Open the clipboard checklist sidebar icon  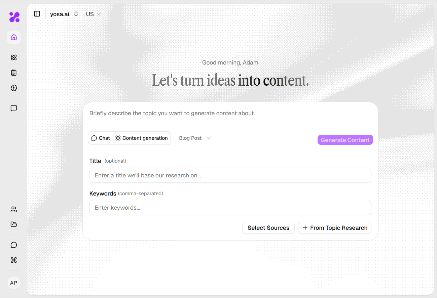[x=14, y=73]
